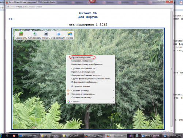Click the Firefox icon in title bar
Image resolution: width=183 pixels, height=138 pixels.
point(7,2)
